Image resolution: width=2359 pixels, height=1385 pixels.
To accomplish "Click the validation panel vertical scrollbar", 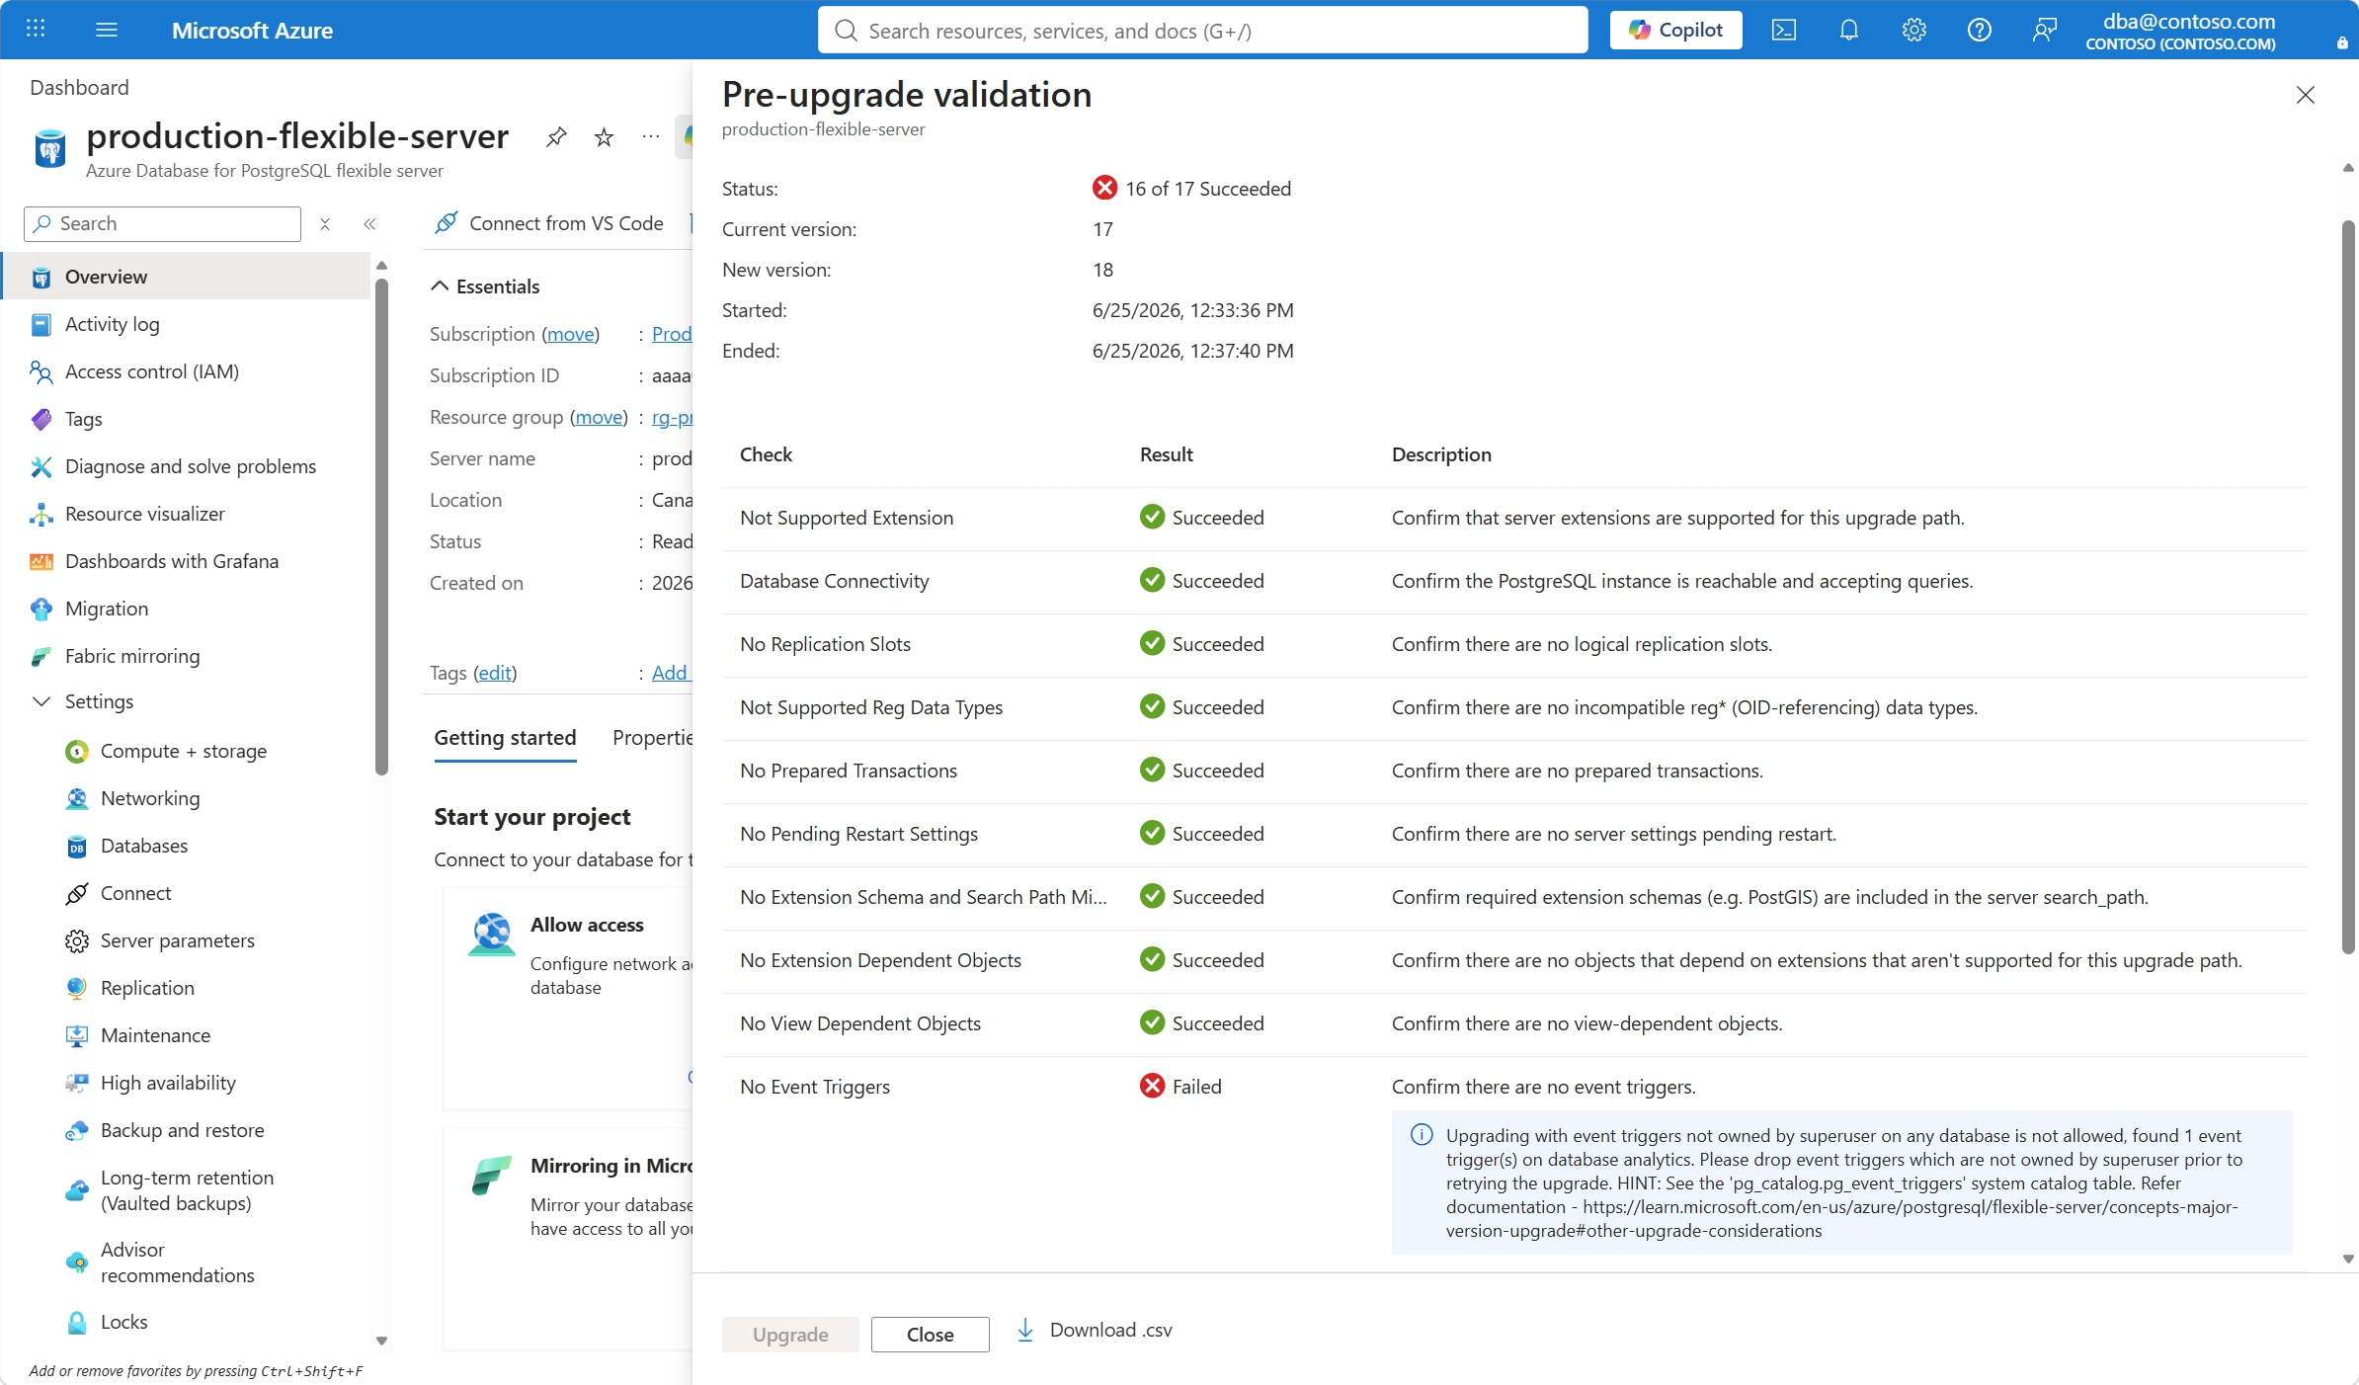I will click(x=2348, y=588).
